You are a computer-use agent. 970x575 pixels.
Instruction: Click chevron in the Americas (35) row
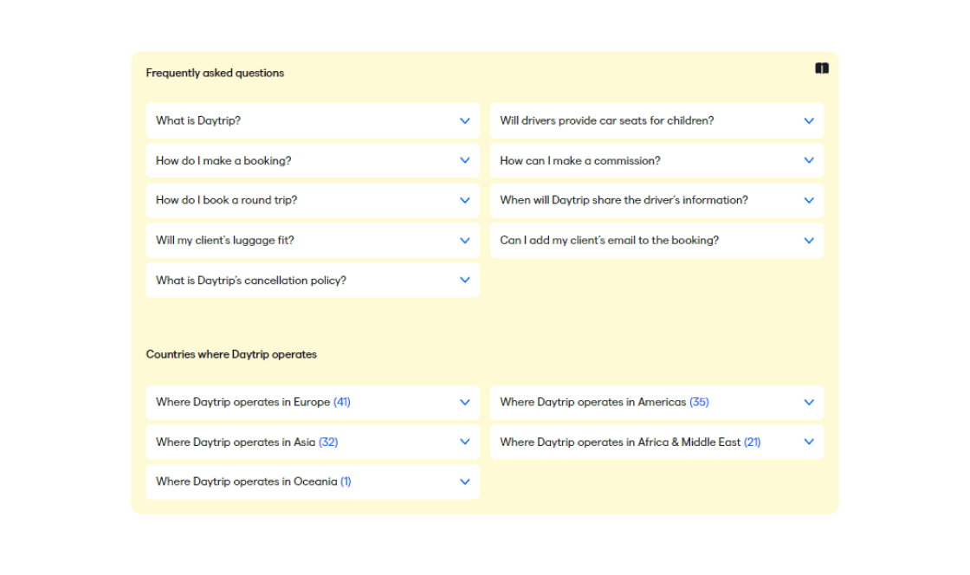pyautogui.click(x=809, y=403)
